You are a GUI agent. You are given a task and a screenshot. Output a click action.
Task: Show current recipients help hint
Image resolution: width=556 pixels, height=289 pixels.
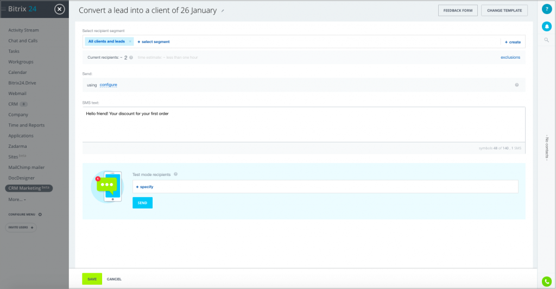(x=131, y=58)
